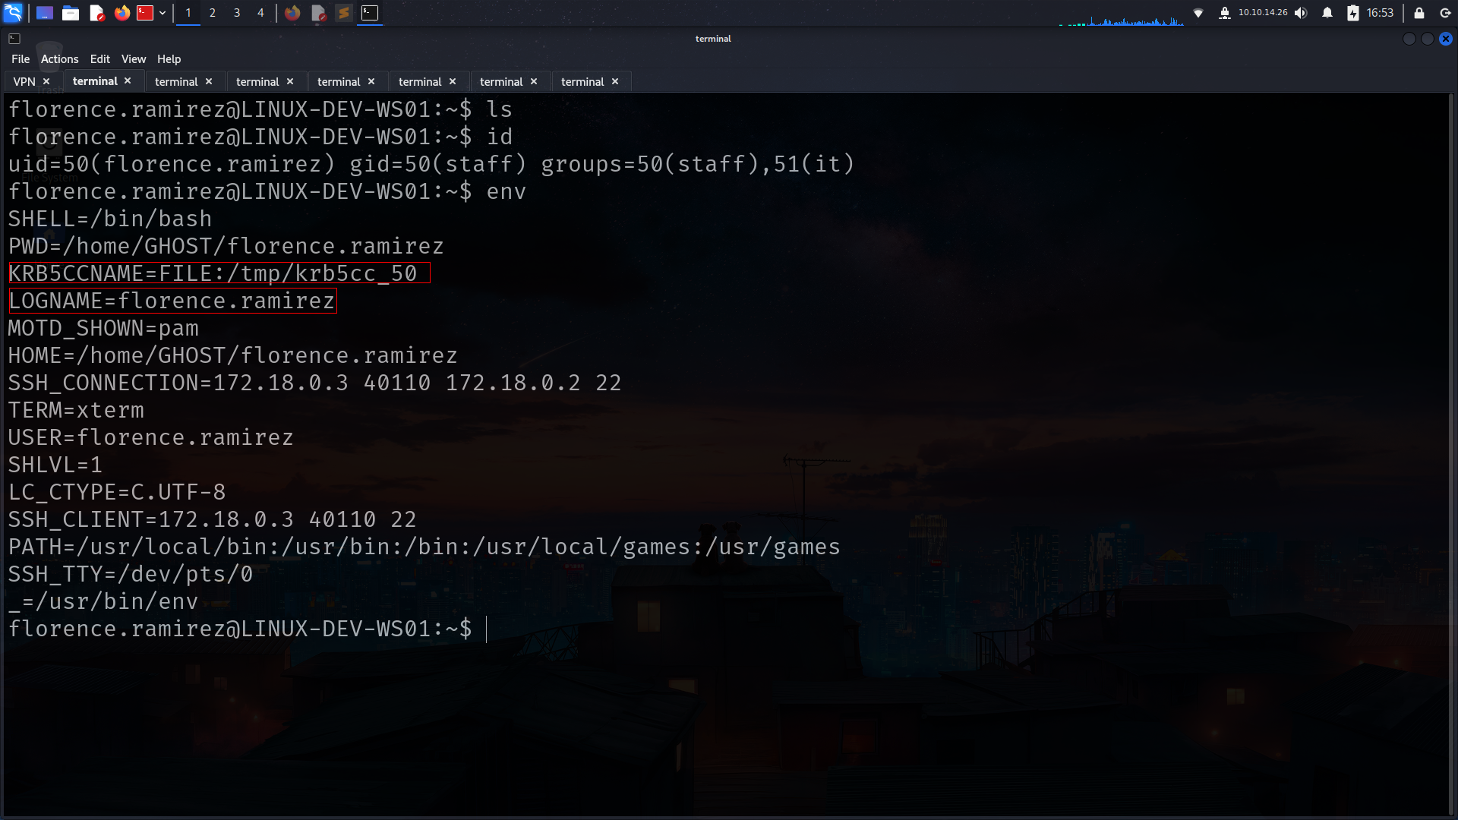Switch to workspace 2
This screenshot has height=820, width=1458.
(x=213, y=13)
